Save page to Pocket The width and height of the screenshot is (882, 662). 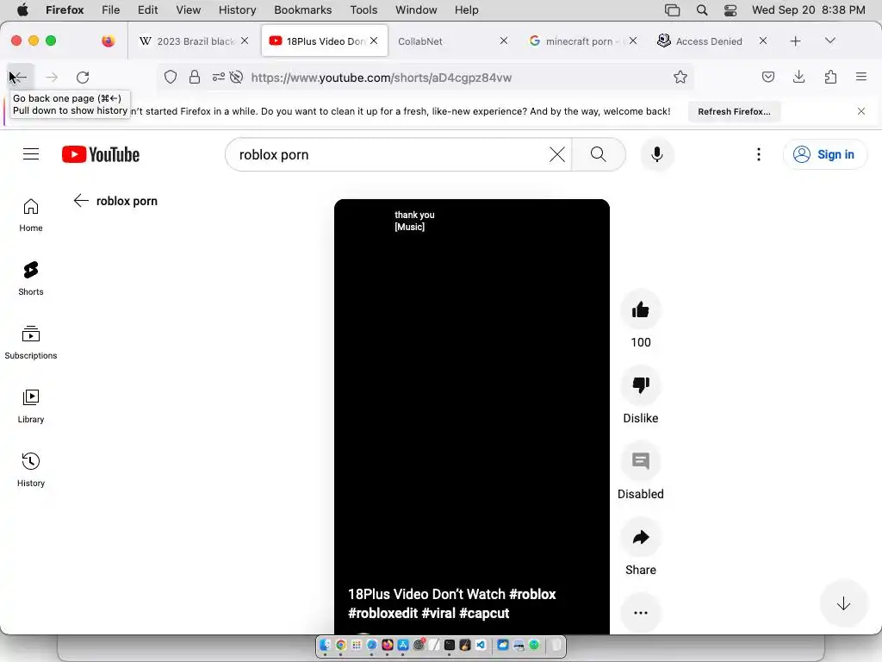pyautogui.click(x=767, y=77)
